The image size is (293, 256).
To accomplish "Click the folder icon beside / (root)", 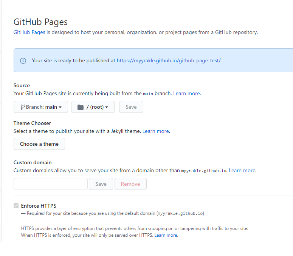I will (x=80, y=107).
